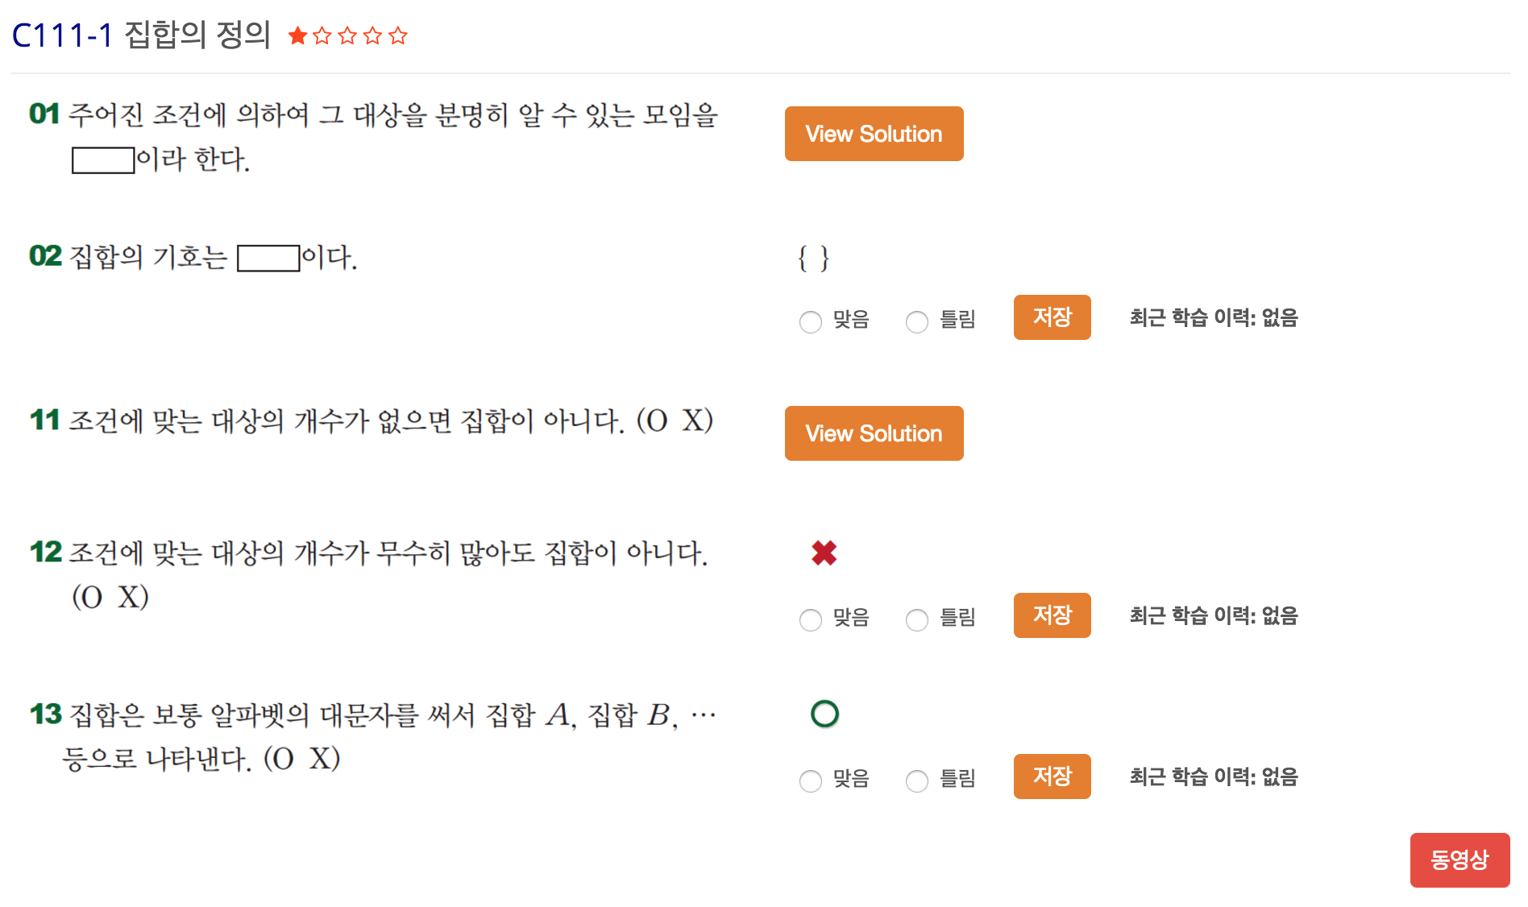
Task: Select 틀림 radio for question 12
Action: click(917, 619)
